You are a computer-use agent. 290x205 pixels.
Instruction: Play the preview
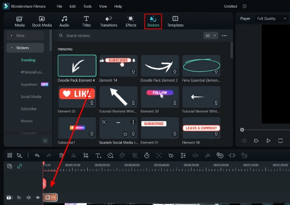click(268, 141)
